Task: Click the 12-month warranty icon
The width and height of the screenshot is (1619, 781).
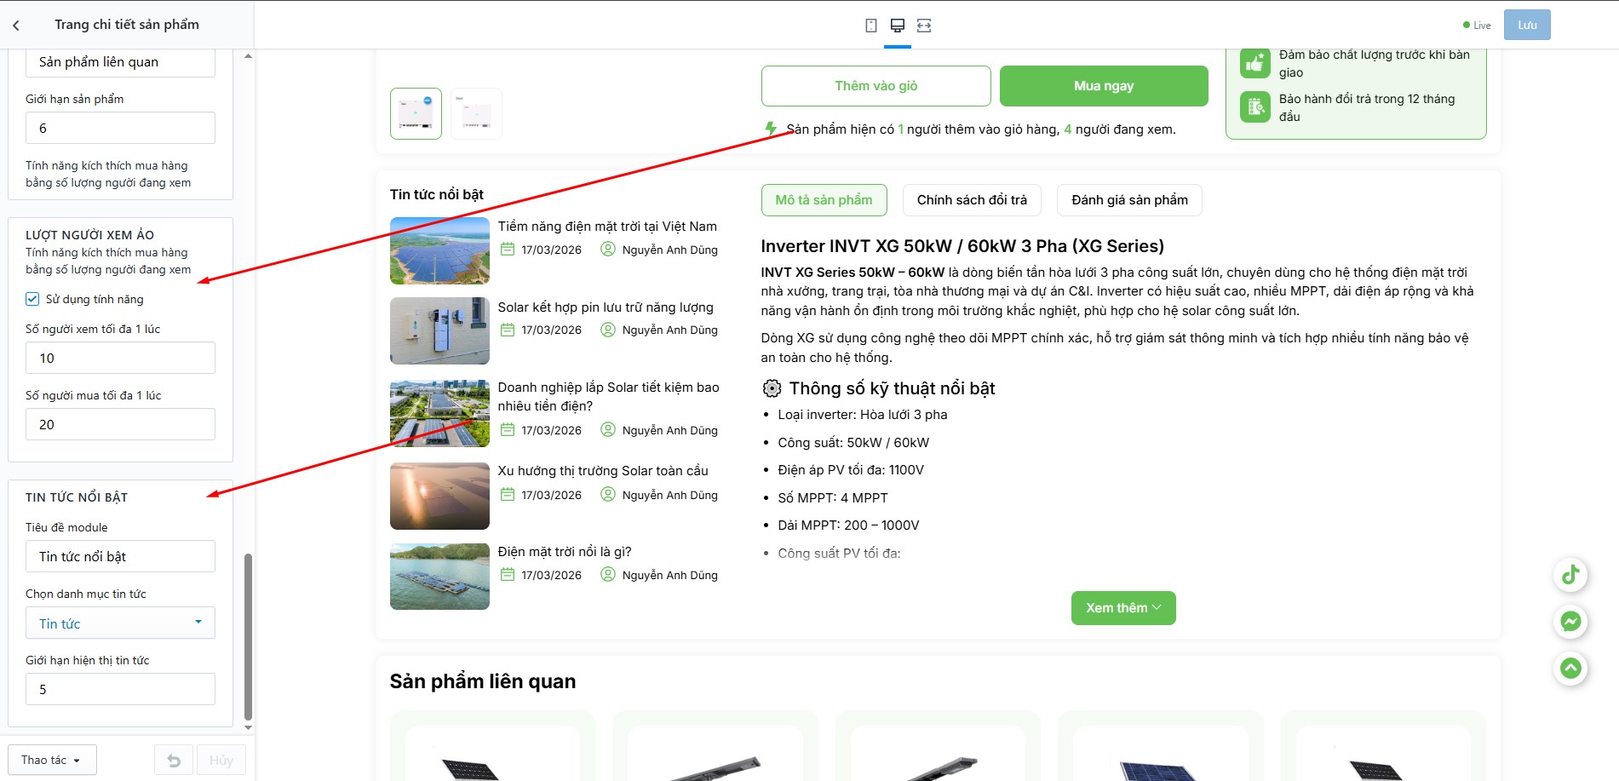Action: pyautogui.click(x=1255, y=107)
